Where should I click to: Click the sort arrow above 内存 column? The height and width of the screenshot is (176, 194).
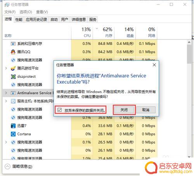tap(97, 29)
